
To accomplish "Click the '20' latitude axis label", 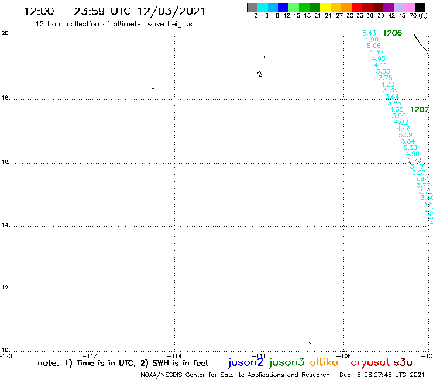I will coord(5,33).
